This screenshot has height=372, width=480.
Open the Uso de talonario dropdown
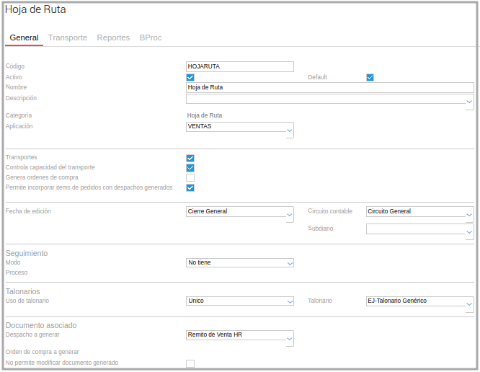[x=290, y=301]
